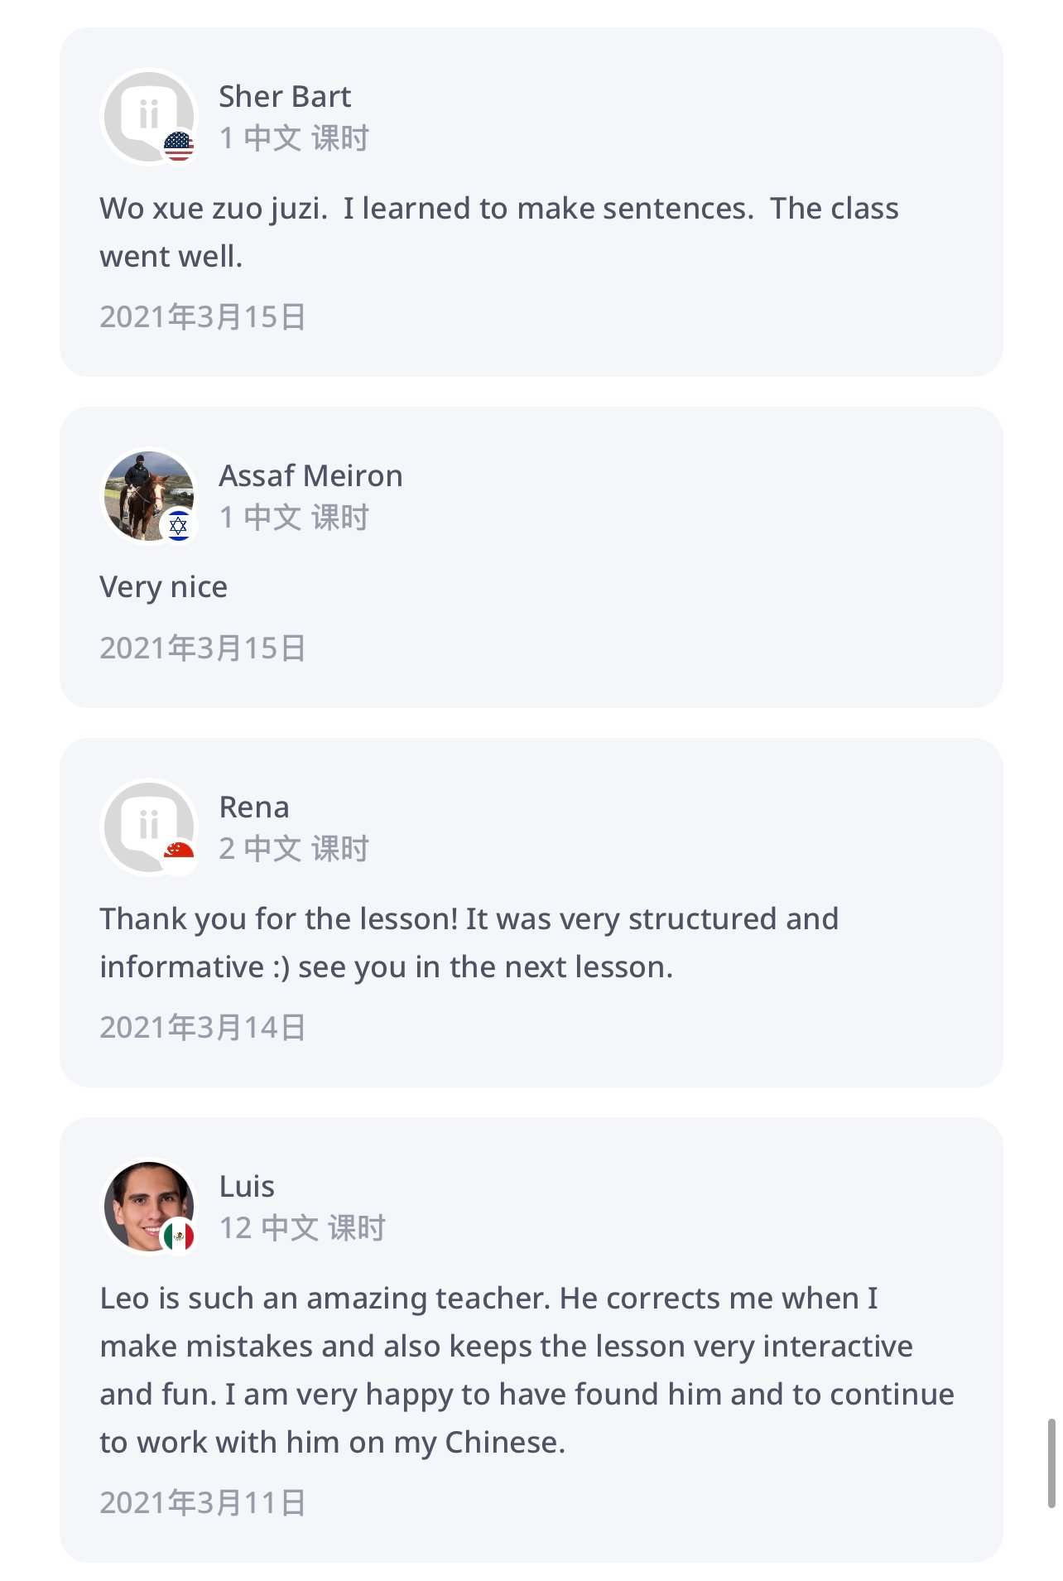The height and width of the screenshot is (1581, 1063).
Task: Select Rena's "Thank you for the lesson" review
Action: (469, 942)
